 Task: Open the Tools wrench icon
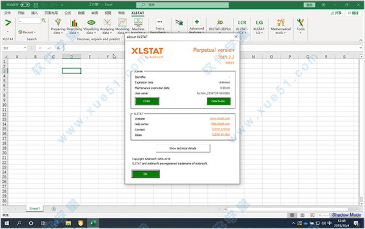tap(301, 23)
